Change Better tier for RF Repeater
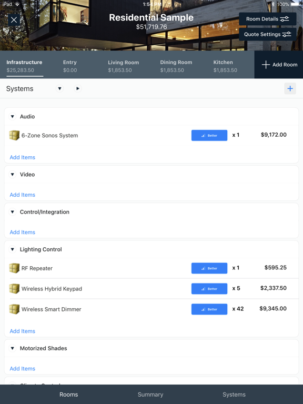Image resolution: width=303 pixels, height=404 pixels. (x=209, y=268)
